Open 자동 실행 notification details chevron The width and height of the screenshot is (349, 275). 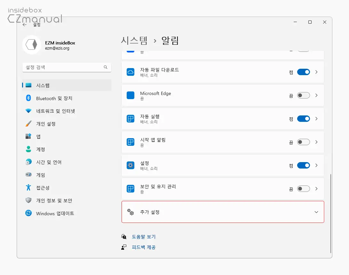click(316, 119)
